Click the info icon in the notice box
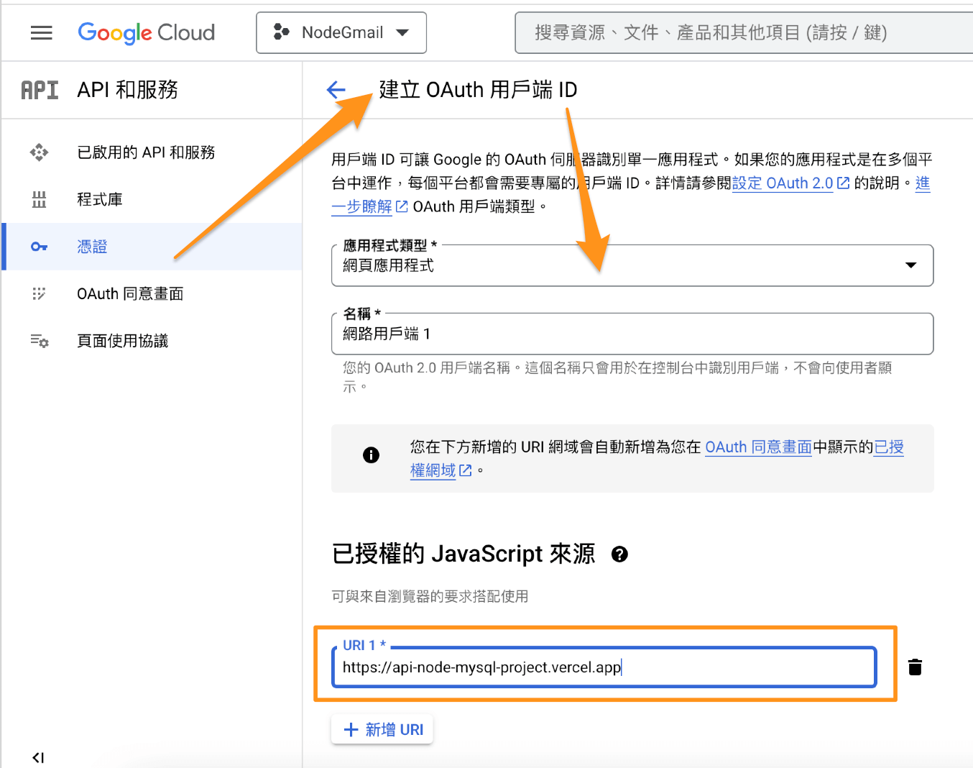The height and width of the screenshot is (768, 973). click(371, 455)
